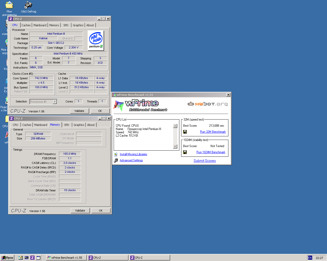Run the 32M Benchmark
This screenshot has height=261, width=327.
(213, 132)
